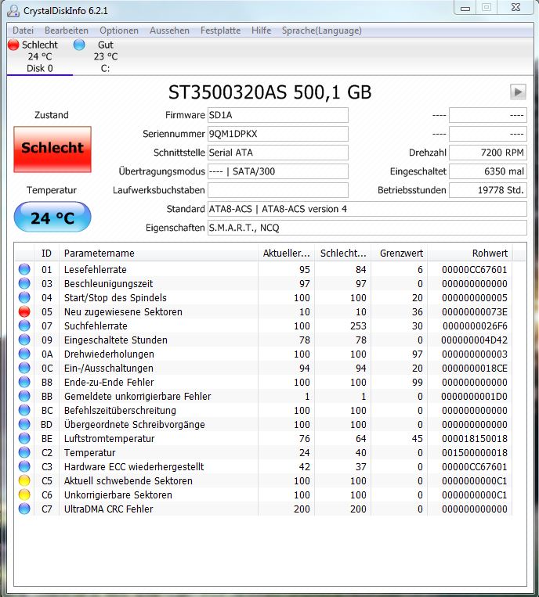The height and width of the screenshot is (597, 539).
Task: Click the empty Laufwerksbuchstaben field
Action: pos(278,189)
